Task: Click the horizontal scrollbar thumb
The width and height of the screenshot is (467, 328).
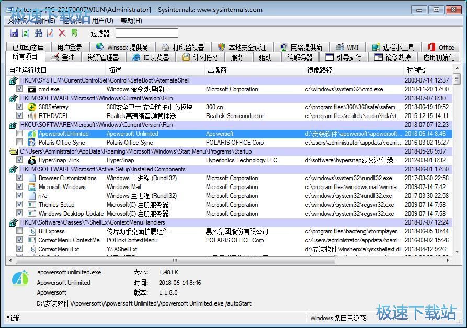Action: (175, 261)
